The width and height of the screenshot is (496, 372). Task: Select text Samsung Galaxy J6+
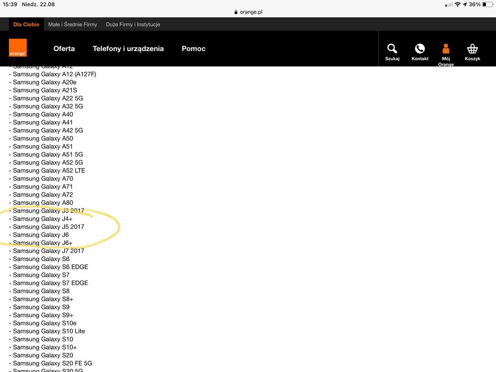click(x=43, y=243)
